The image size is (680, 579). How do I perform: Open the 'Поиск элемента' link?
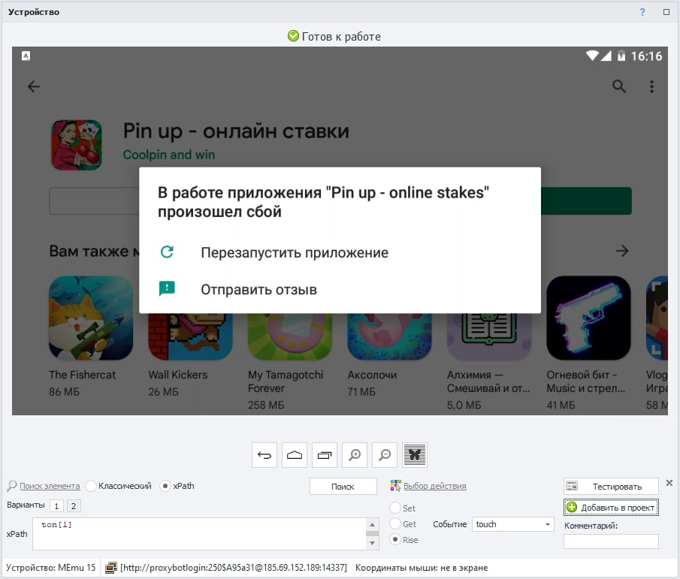click(50, 487)
